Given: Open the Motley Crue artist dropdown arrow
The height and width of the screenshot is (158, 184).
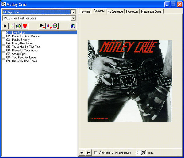Looking at the screenshot, I should tap(73, 12).
